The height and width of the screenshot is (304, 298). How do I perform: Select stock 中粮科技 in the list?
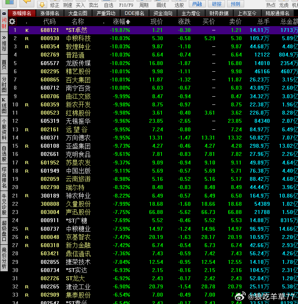[78, 38]
